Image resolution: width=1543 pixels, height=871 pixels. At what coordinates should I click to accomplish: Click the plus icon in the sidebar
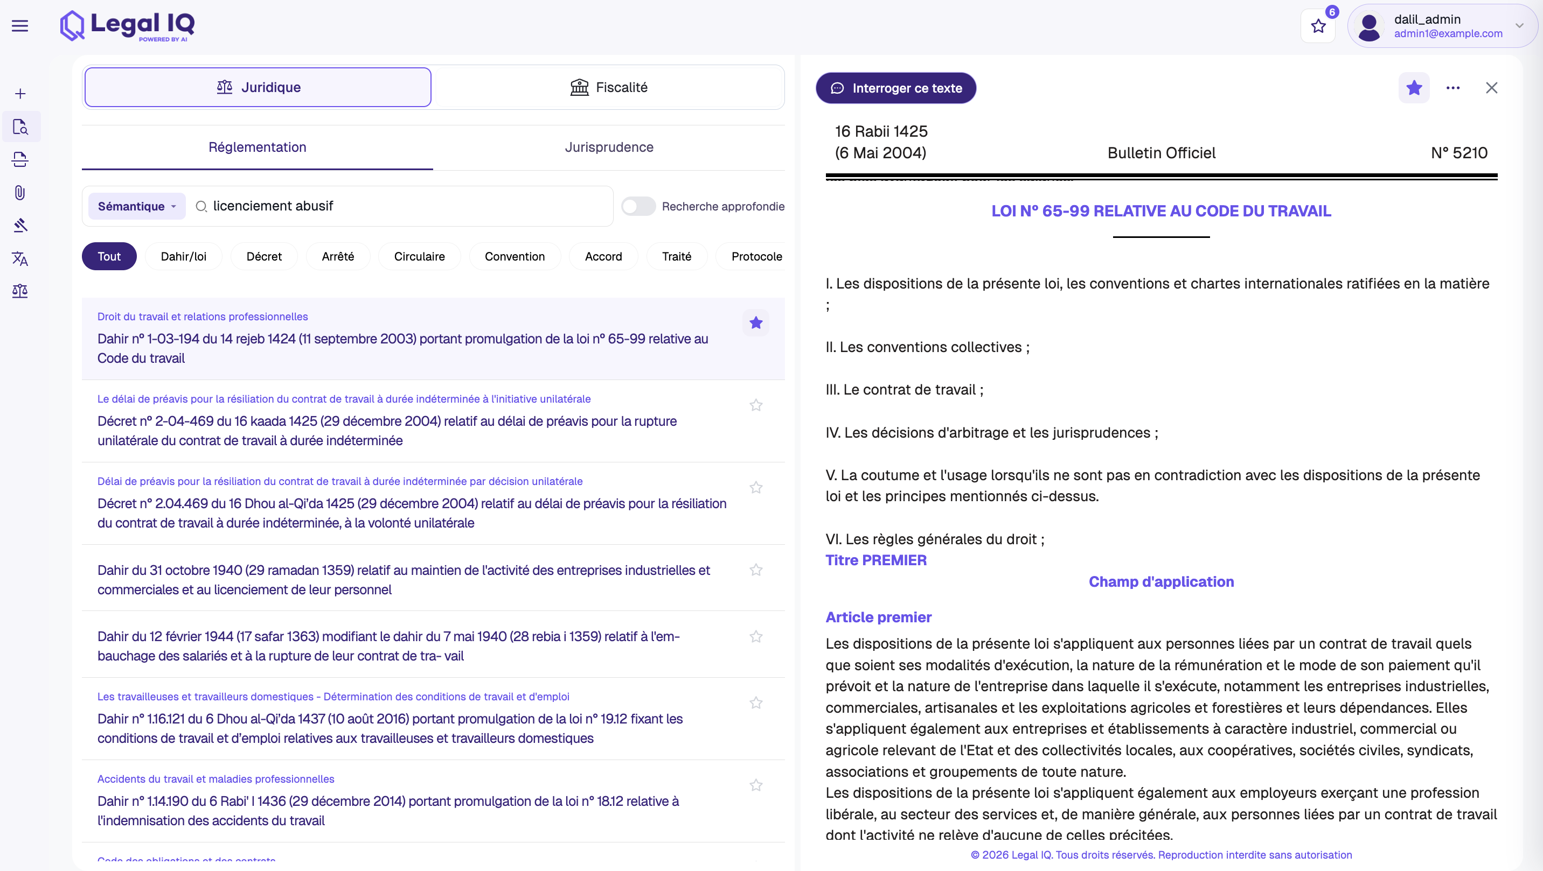(20, 94)
